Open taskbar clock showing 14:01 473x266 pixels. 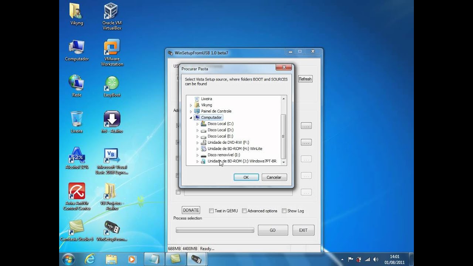click(394, 259)
